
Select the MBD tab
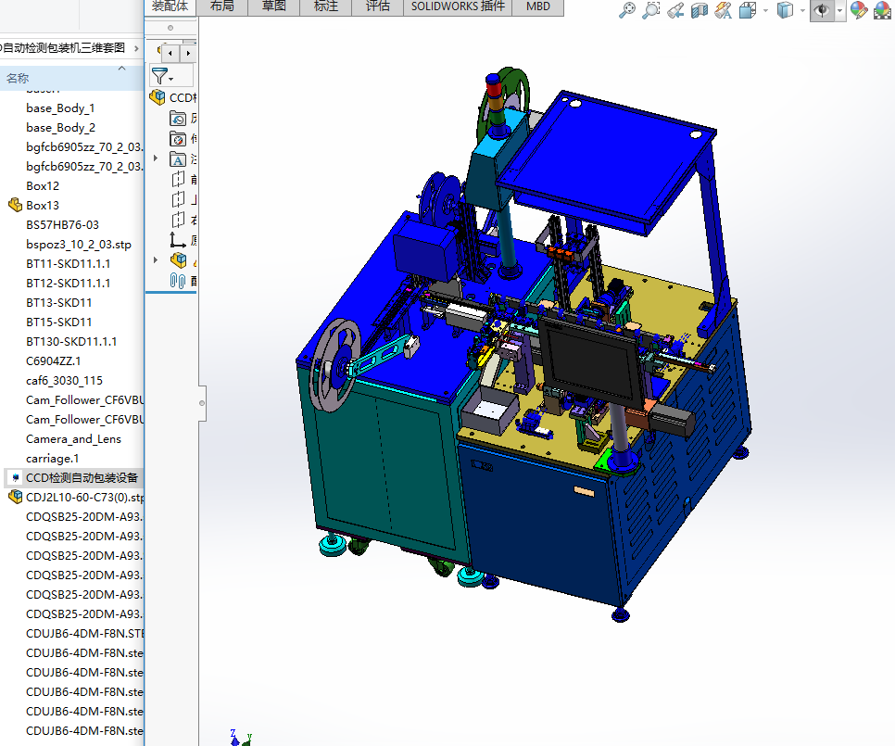[x=537, y=6]
